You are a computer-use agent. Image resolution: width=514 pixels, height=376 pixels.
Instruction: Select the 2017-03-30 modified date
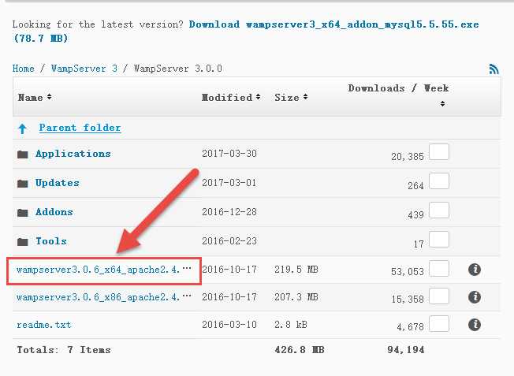pos(229,154)
